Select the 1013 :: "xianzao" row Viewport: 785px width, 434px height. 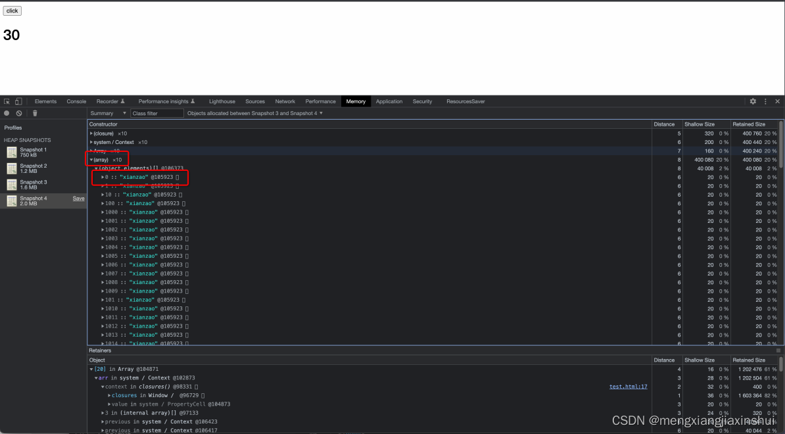(433, 335)
